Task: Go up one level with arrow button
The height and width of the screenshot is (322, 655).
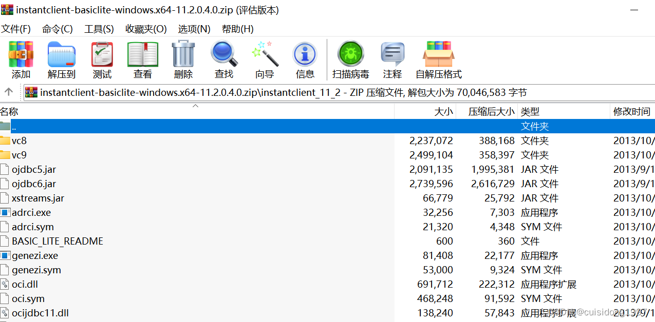Action: (9, 92)
